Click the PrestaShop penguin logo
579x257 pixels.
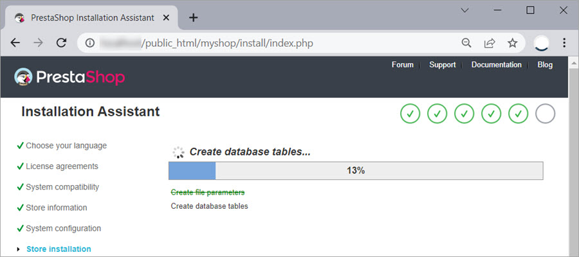(x=23, y=77)
